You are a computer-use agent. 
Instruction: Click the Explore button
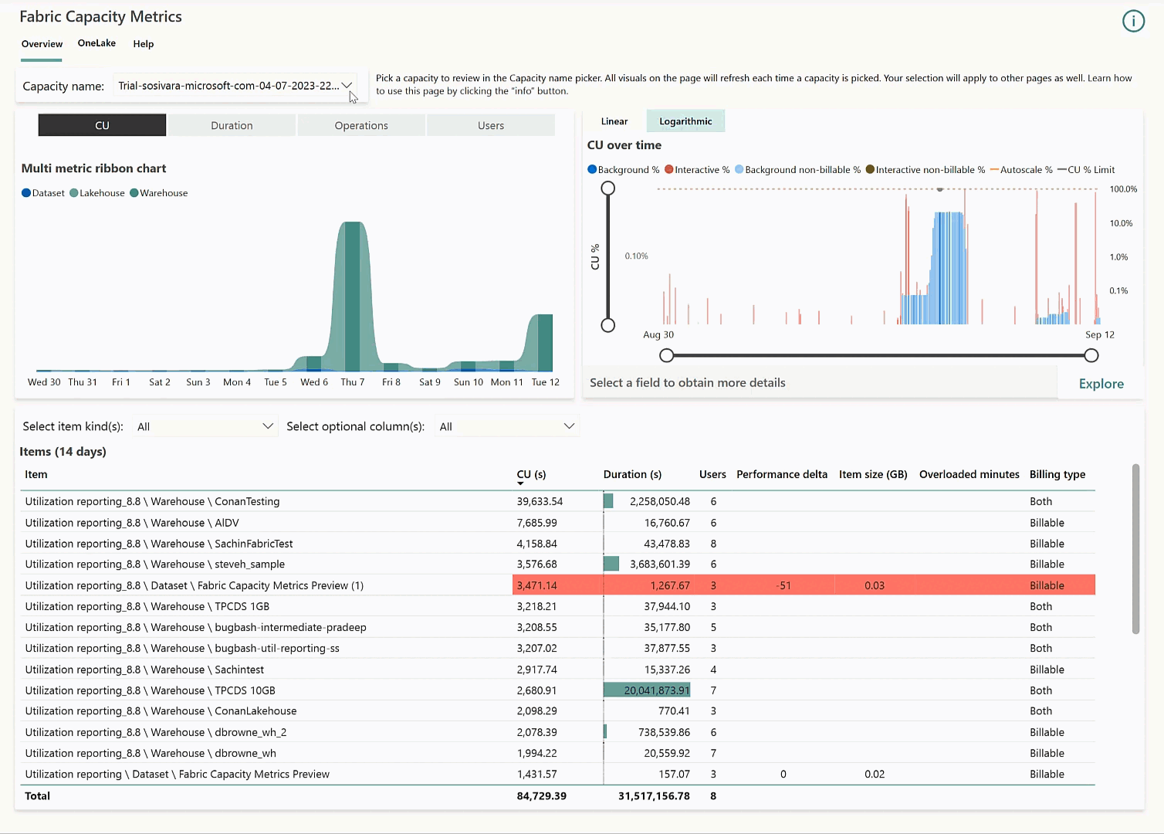click(1101, 383)
